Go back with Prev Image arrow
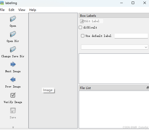This screenshot has width=149, height=130. [x=13, y=80]
